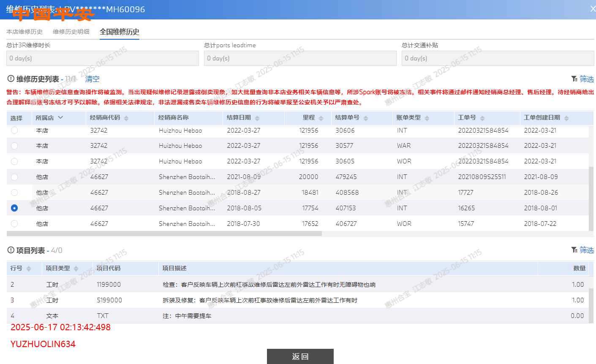Click mileage value 18481 cell
The image size is (596, 364).
pyautogui.click(x=310, y=193)
